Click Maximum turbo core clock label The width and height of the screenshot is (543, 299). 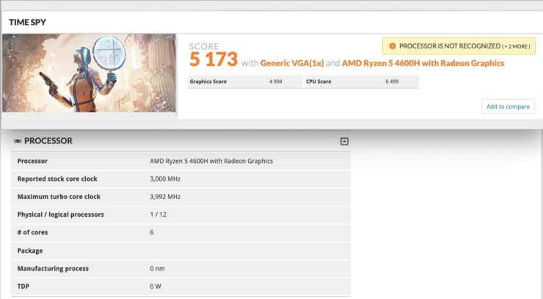[59, 197]
